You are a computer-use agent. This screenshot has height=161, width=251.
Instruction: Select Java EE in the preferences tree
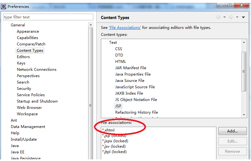[17, 152]
